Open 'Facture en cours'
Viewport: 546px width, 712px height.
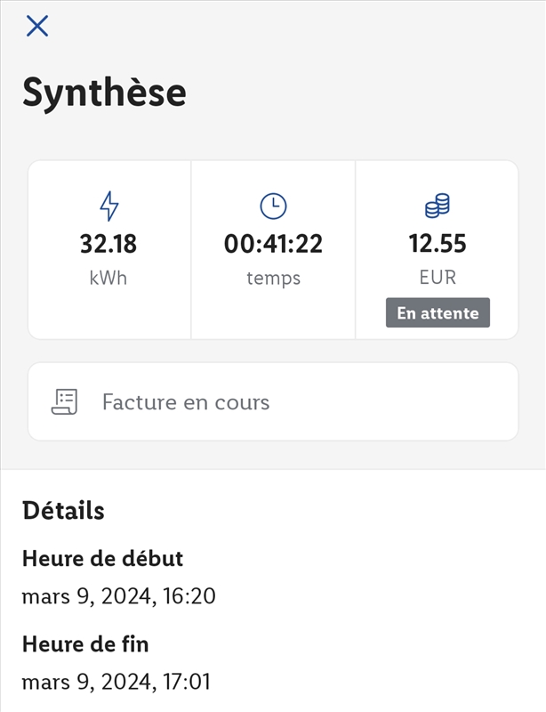coord(185,401)
